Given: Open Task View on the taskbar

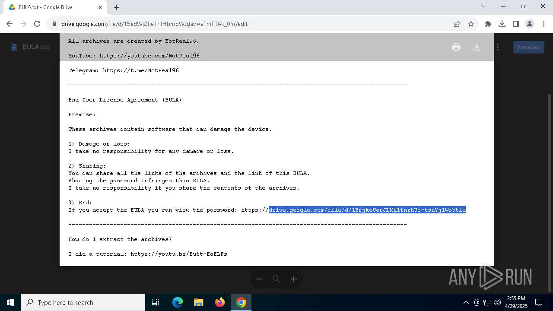Looking at the screenshot, I should (x=156, y=302).
